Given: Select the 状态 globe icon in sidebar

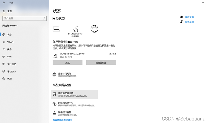Looking at the screenshot, I should [4, 35].
